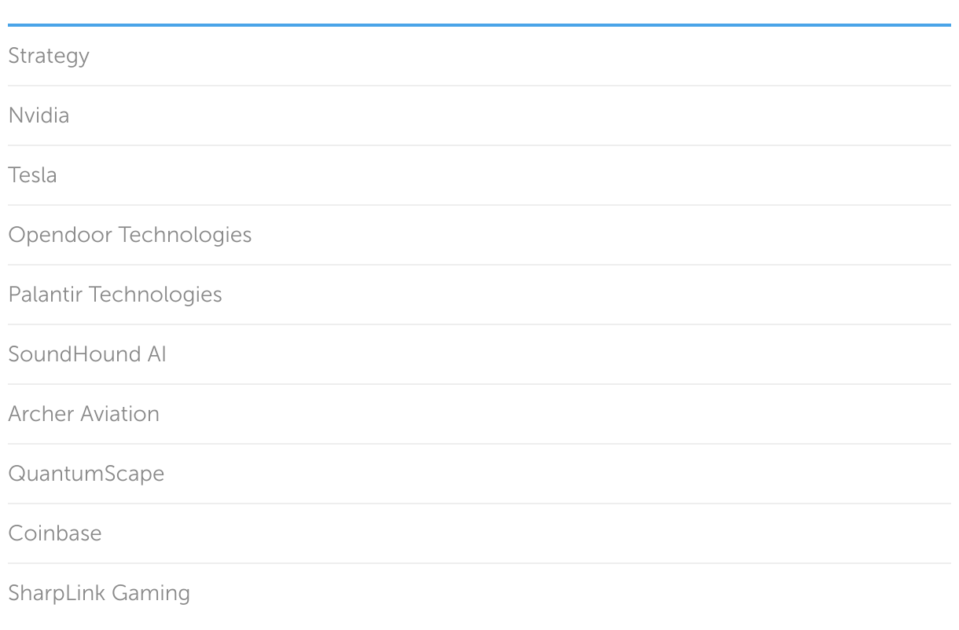Select Opendoor Technologies in the list
Viewport: 959px width, 630px height.
click(x=130, y=235)
